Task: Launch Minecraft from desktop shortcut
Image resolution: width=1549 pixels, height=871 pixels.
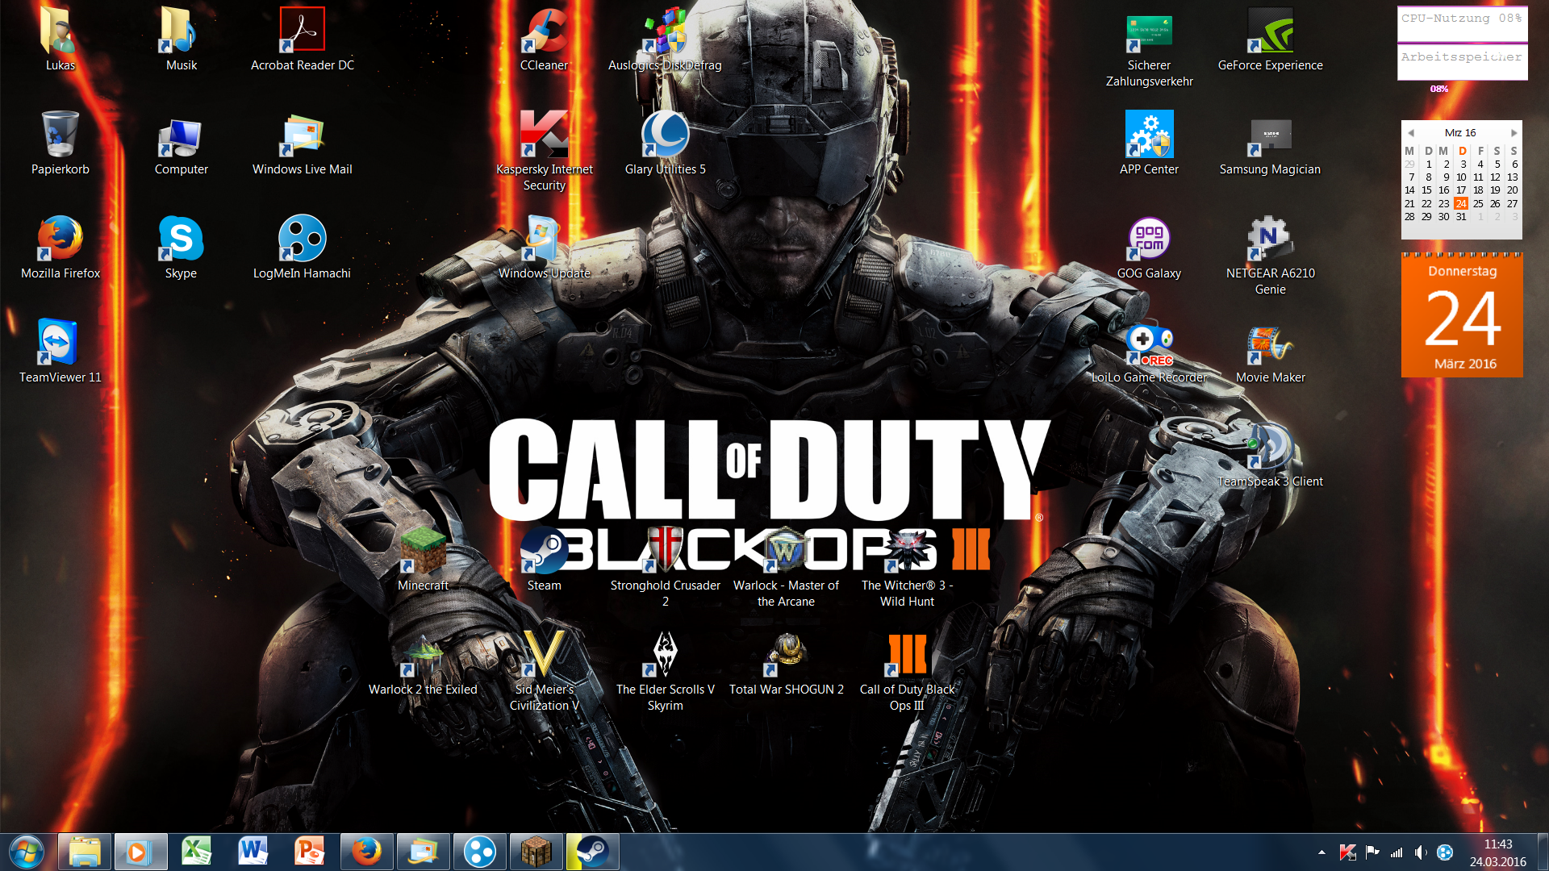Action: tap(423, 559)
